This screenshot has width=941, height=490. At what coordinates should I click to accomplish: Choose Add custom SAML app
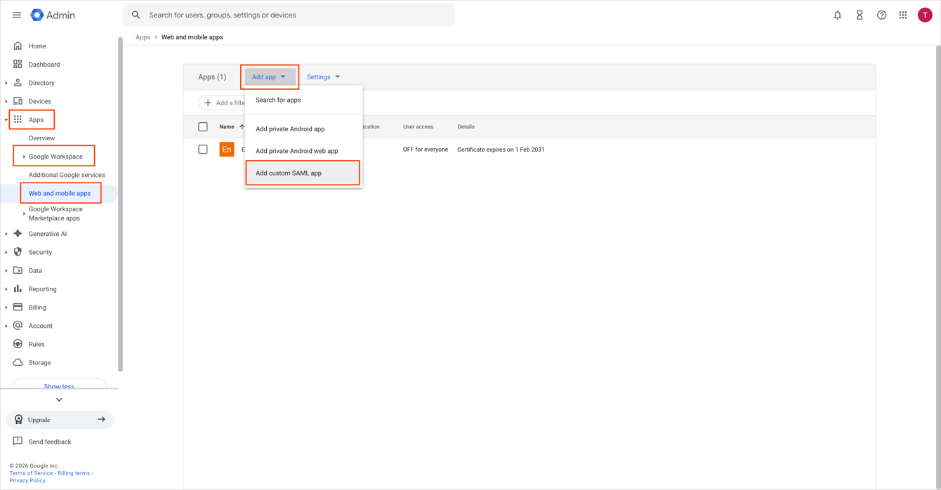click(x=303, y=173)
